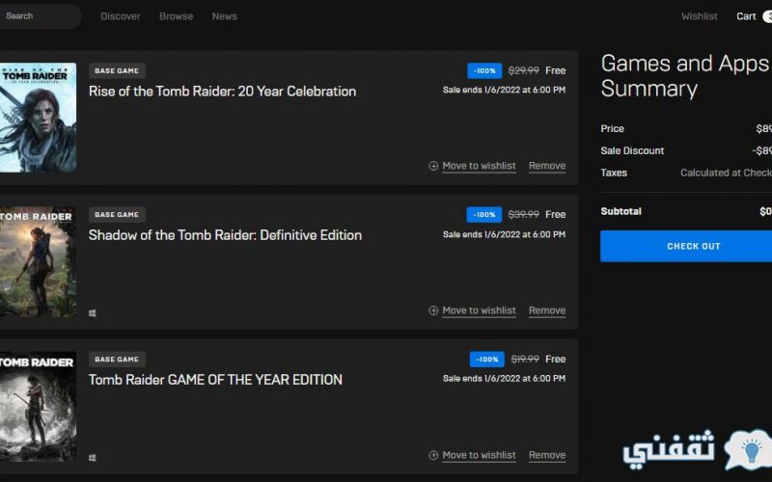
Task: Move Tomb Raider GOTY Edition to wishlist
Action: pyautogui.click(x=479, y=455)
